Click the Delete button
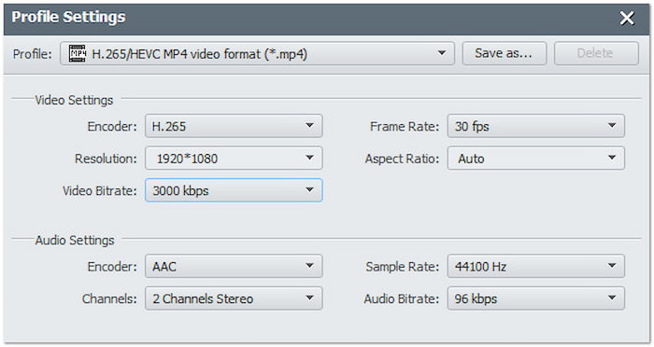654x347 pixels. 596,53
